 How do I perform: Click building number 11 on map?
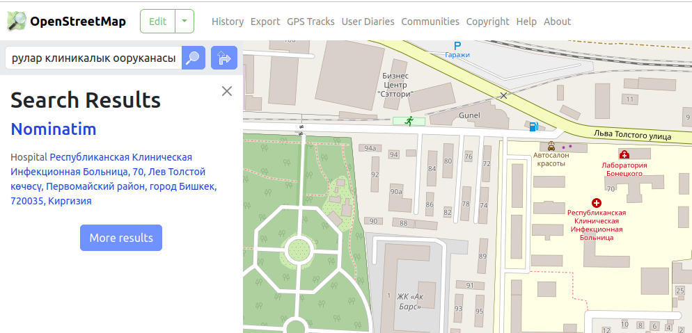pyautogui.click(x=630, y=99)
